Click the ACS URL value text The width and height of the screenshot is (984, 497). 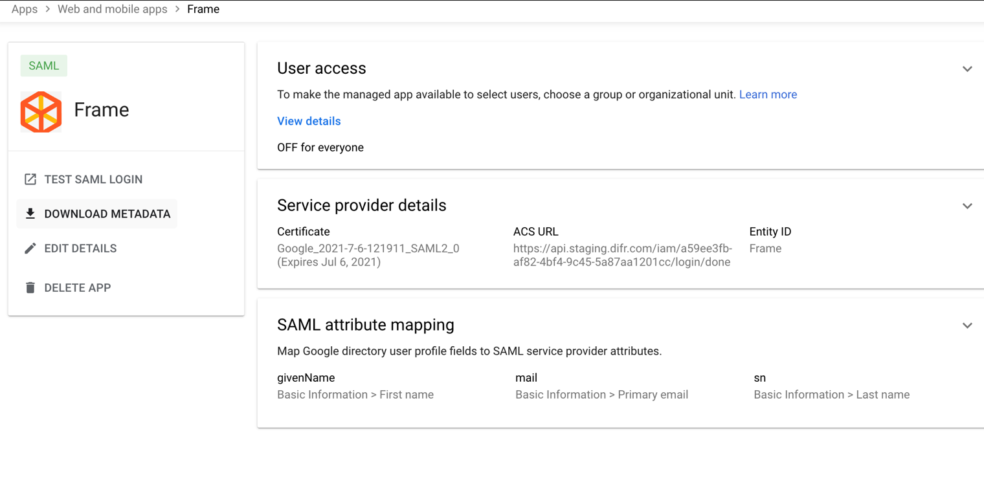(622, 255)
